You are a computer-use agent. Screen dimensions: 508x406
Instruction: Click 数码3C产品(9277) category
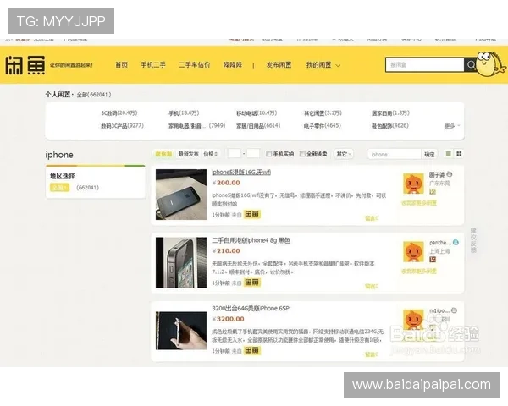(122, 126)
